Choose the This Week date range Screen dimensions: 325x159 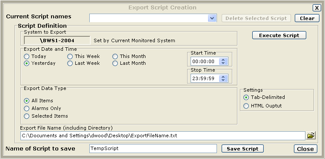[84, 56]
